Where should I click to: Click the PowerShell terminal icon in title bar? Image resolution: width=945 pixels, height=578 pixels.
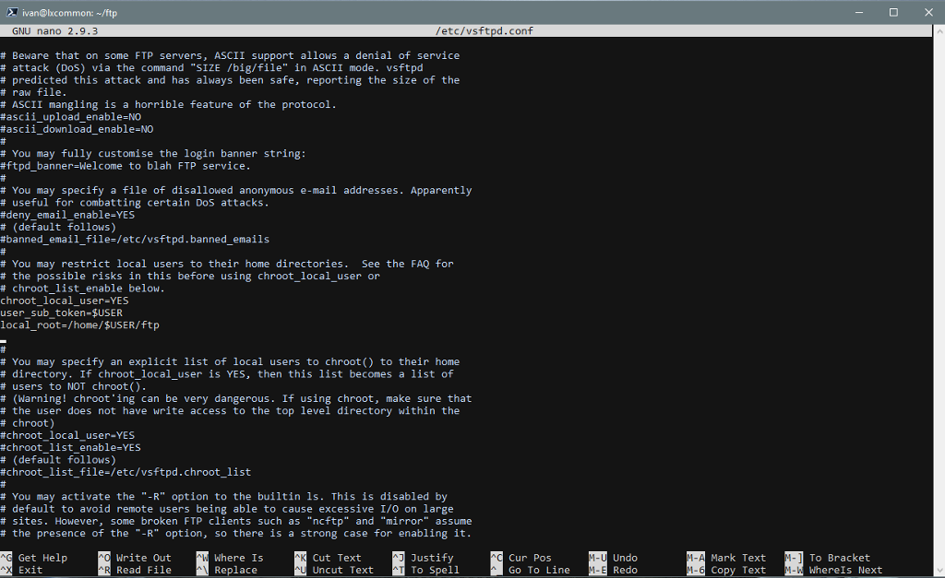pyautogui.click(x=12, y=12)
